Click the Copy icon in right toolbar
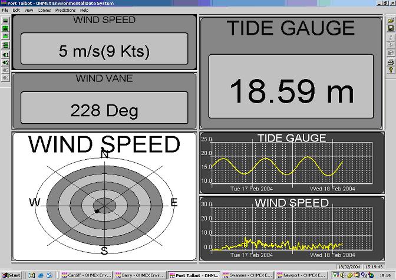The width and height of the screenshot is (396, 280). pos(391,45)
